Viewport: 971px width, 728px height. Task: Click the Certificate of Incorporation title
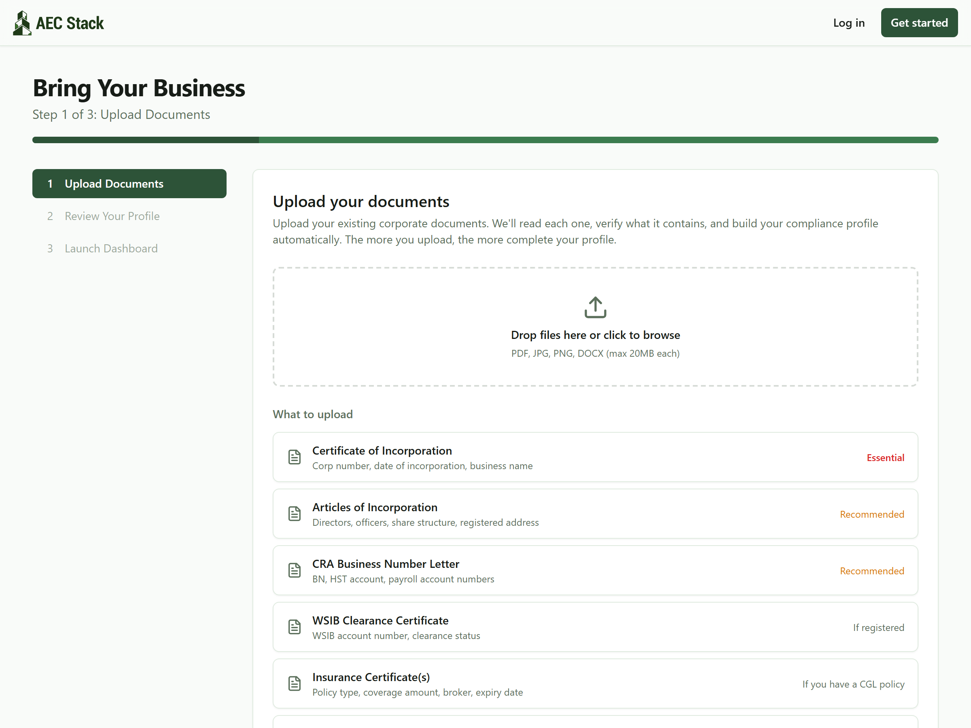(382, 451)
